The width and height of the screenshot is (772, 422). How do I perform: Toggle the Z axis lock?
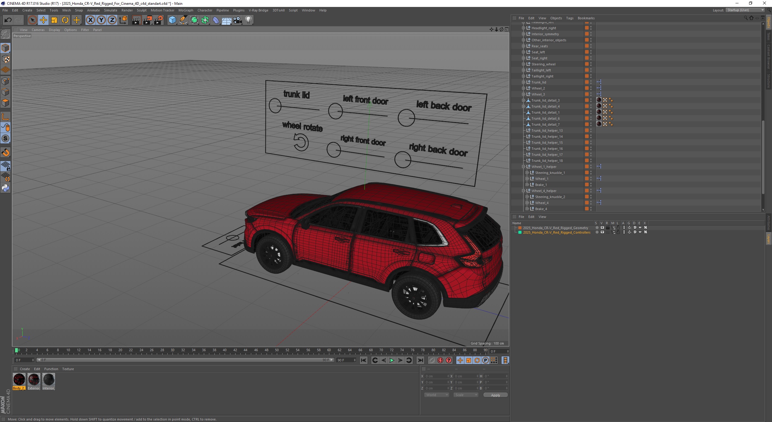[x=112, y=20]
